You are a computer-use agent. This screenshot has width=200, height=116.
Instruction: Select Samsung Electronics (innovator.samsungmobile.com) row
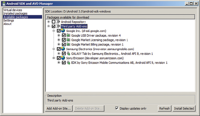click(x=100, y=49)
